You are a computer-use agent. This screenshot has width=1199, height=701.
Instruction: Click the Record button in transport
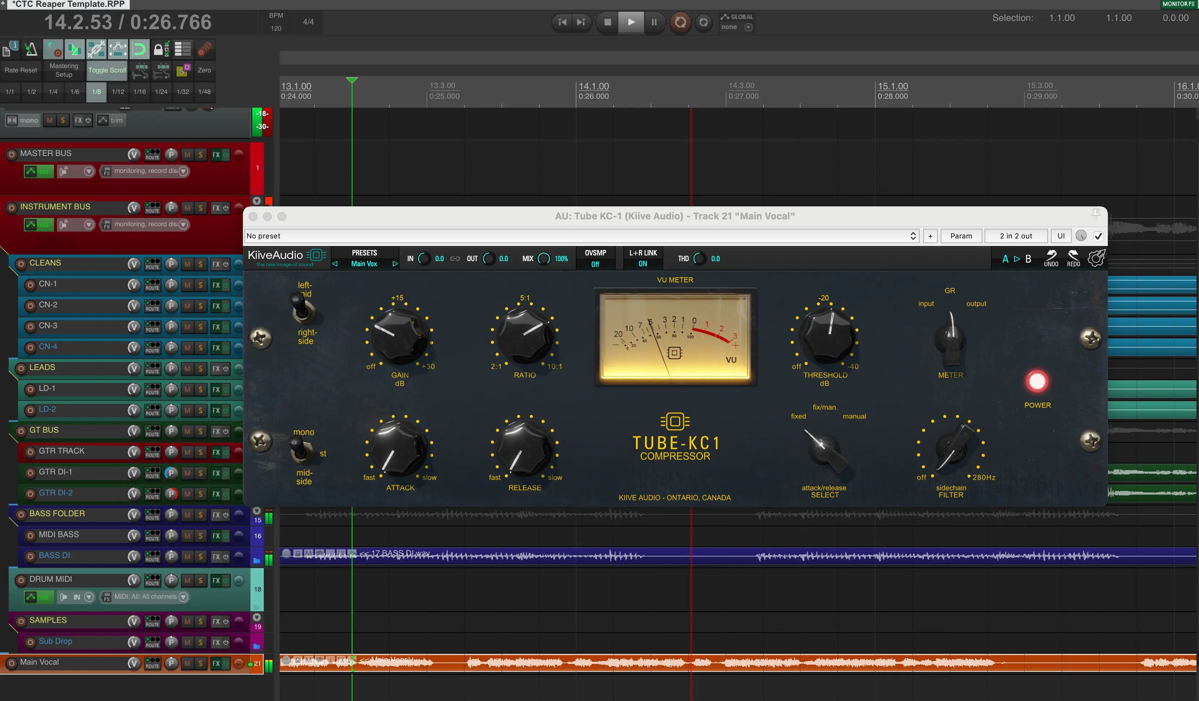tap(680, 22)
